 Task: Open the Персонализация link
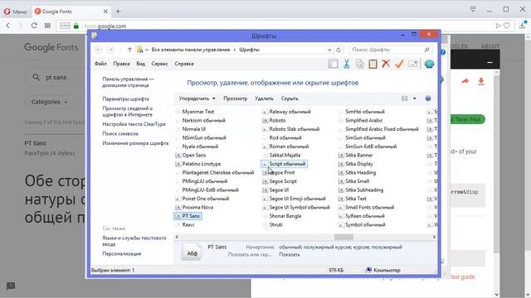point(122,253)
